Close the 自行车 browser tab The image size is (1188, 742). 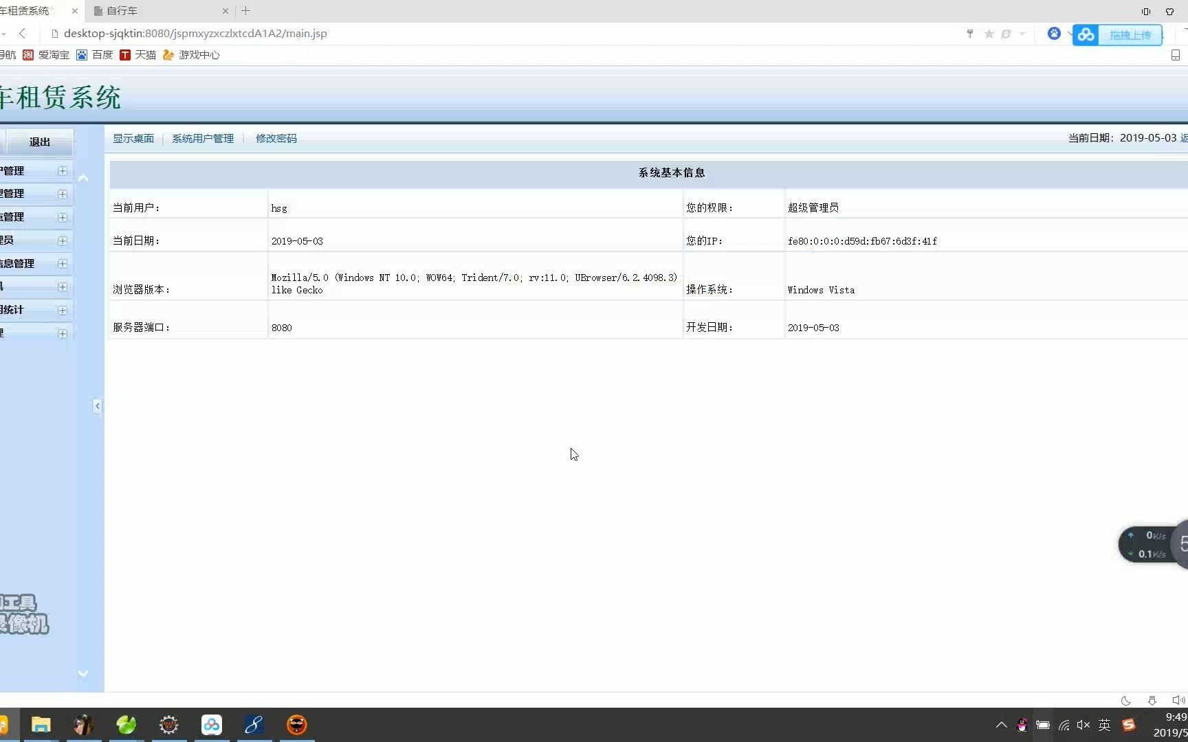225,11
